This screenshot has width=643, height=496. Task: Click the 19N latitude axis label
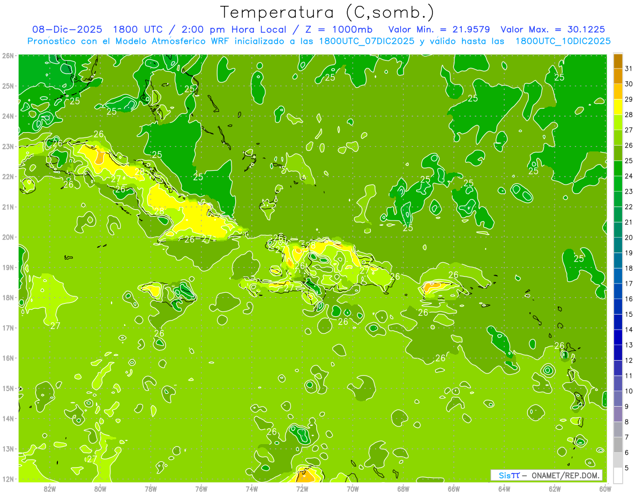coord(8,268)
